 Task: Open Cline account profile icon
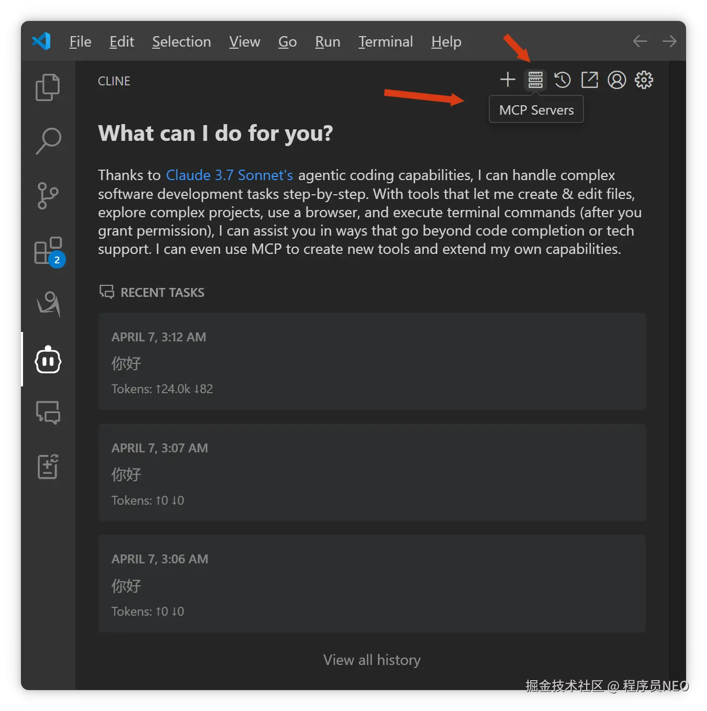pyautogui.click(x=617, y=80)
